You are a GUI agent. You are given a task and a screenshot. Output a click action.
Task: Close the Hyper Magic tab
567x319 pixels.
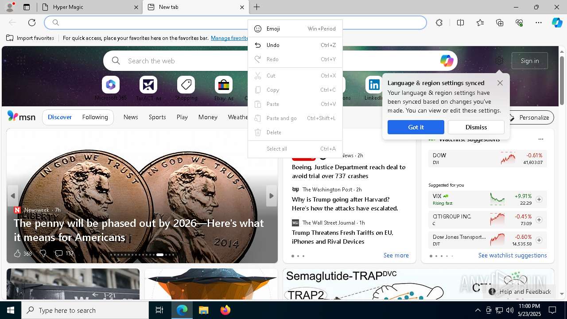[x=136, y=7]
